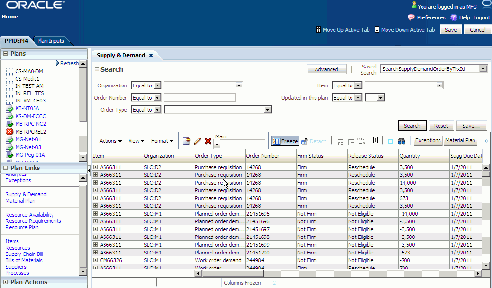
Task: Click Move Up Active Tab arrow icon
Action: pos(318,30)
